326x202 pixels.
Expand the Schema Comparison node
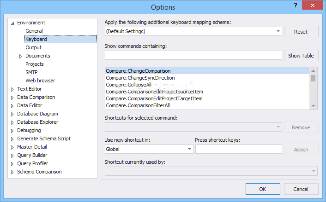(12, 172)
